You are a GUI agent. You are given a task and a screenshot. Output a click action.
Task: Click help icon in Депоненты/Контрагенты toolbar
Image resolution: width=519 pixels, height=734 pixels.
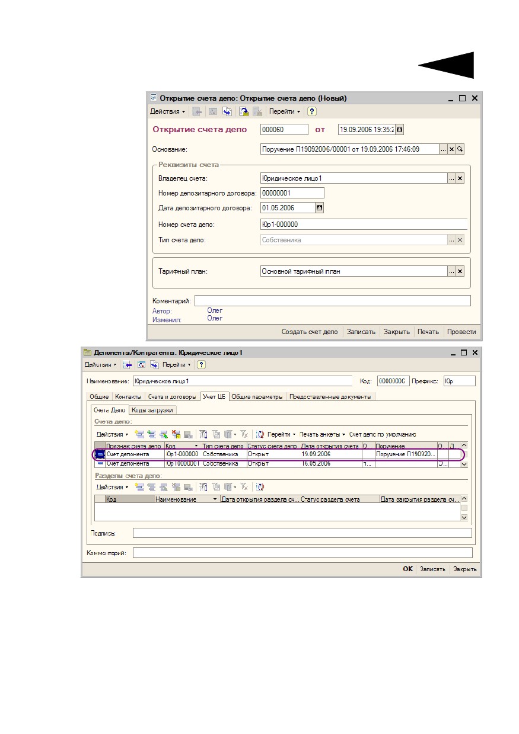pyautogui.click(x=201, y=365)
